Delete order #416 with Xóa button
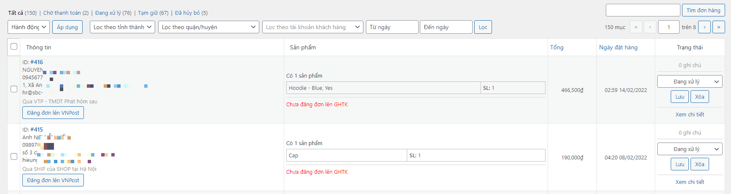The height and width of the screenshot is (194, 731). 700,97
